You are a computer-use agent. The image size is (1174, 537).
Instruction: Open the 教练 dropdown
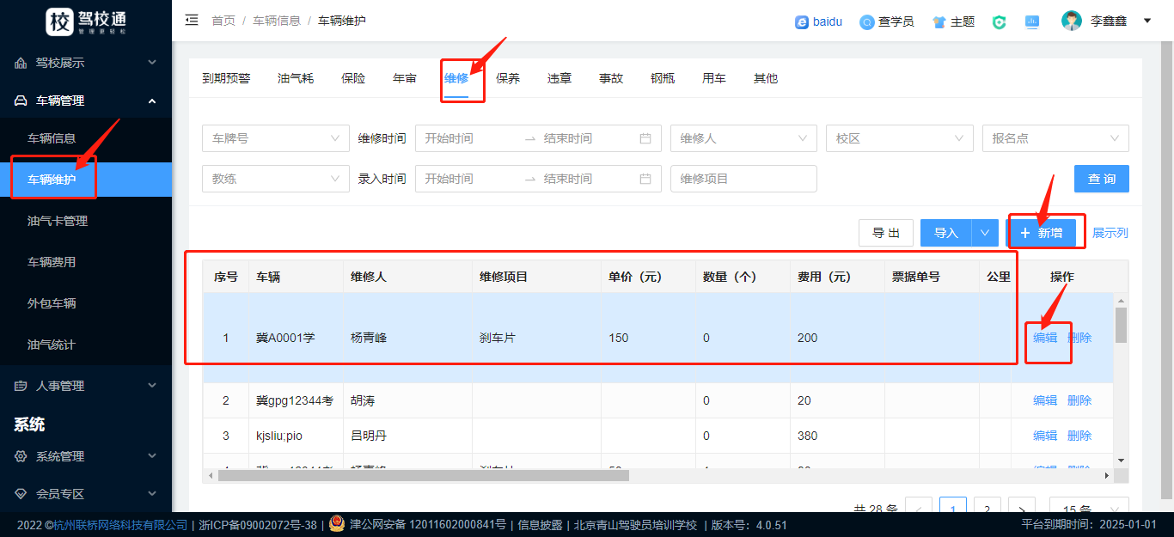pyautogui.click(x=276, y=179)
